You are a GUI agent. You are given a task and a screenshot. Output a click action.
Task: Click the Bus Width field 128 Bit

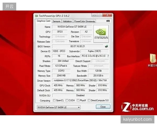coord(98,71)
